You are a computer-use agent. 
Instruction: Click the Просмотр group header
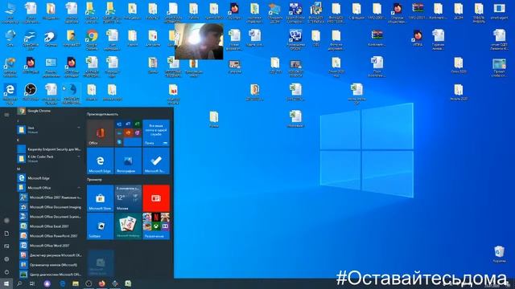coord(95,180)
